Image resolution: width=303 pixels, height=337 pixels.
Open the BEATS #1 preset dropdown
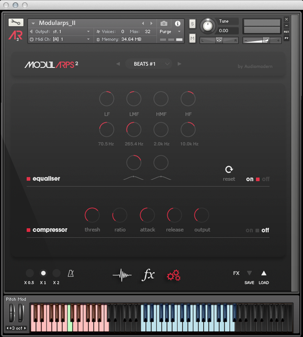(149, 64)
